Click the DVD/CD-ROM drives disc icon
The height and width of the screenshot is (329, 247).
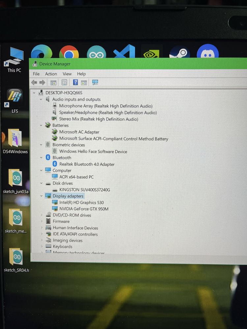[x=48, y=215]
